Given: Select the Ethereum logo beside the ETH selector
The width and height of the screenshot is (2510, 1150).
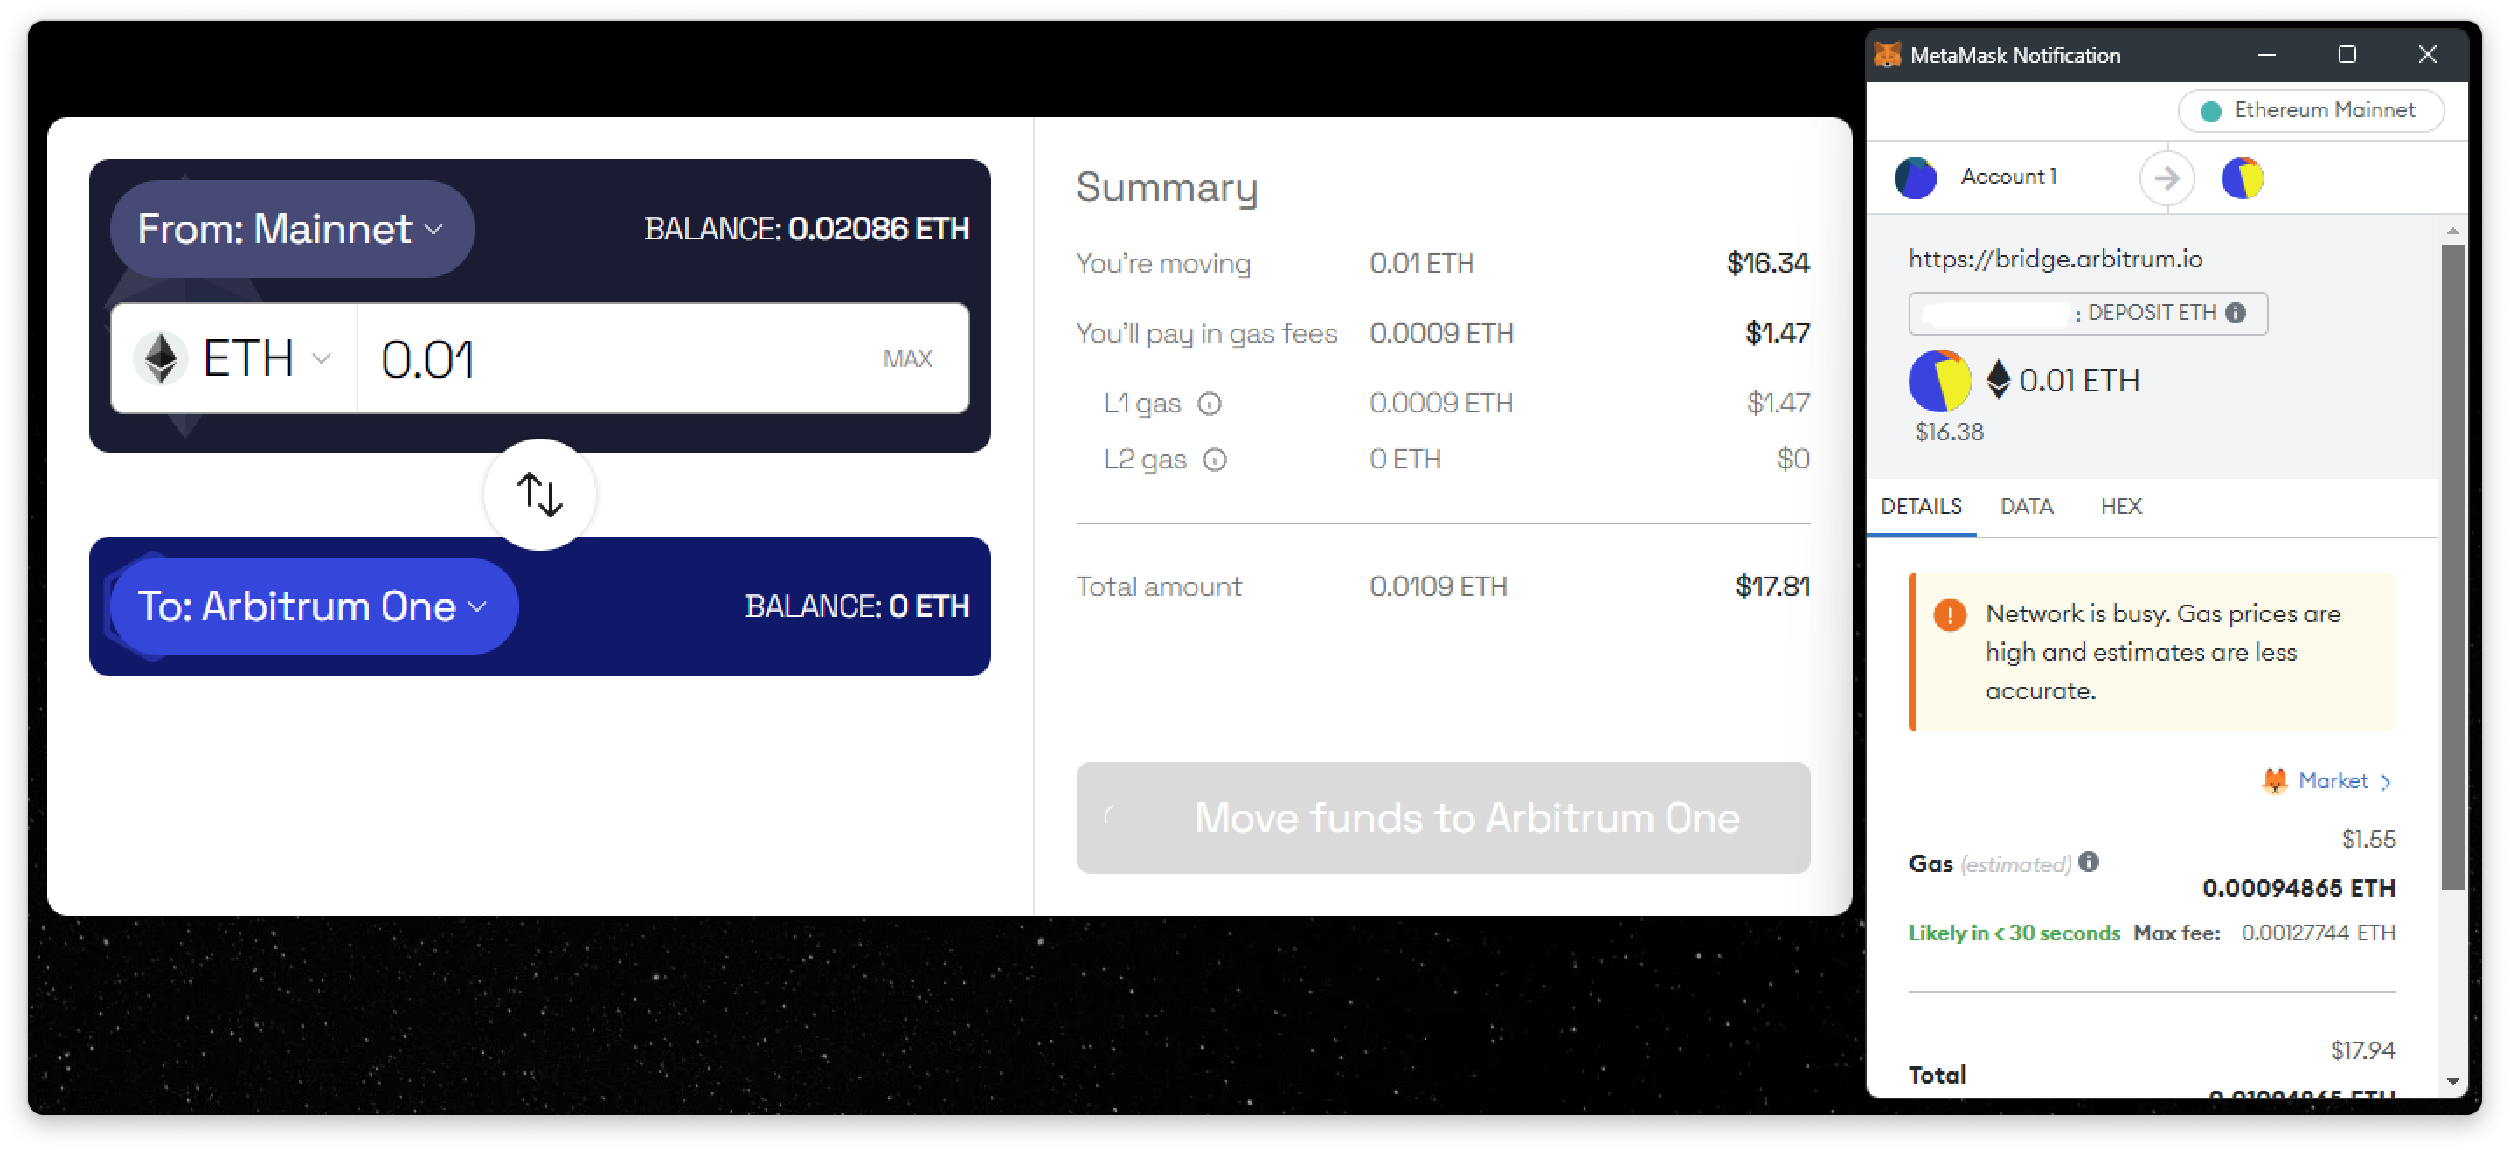Looking at the screenshot, I should 162,357.
